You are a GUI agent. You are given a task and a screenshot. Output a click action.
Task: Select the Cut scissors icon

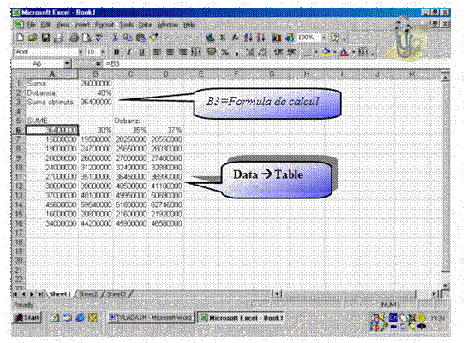click(x=115, y=38)
